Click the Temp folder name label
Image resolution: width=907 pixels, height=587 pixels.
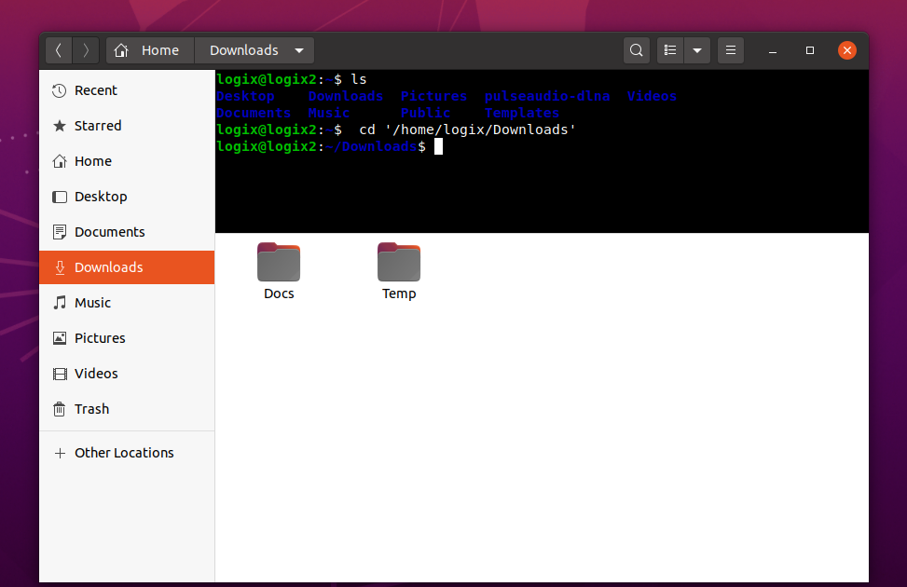pos(399,293)
